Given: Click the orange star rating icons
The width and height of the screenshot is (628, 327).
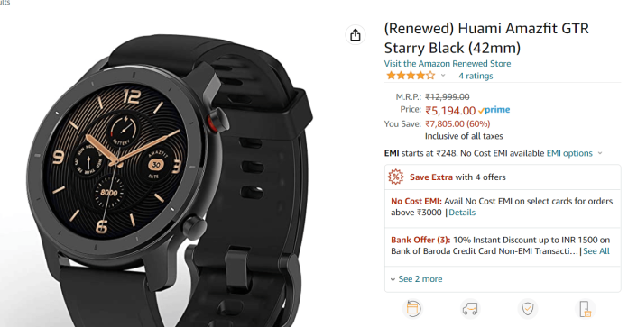Looking at the screenshot, I should click(411, 76).
